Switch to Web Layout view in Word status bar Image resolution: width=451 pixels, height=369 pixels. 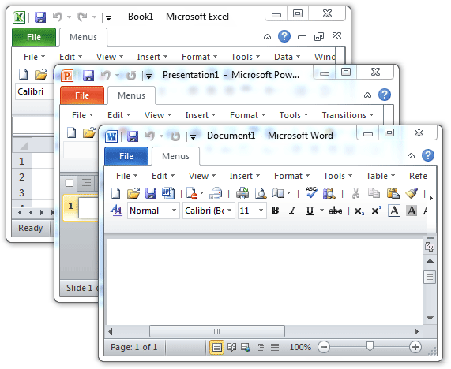point(246,347)
